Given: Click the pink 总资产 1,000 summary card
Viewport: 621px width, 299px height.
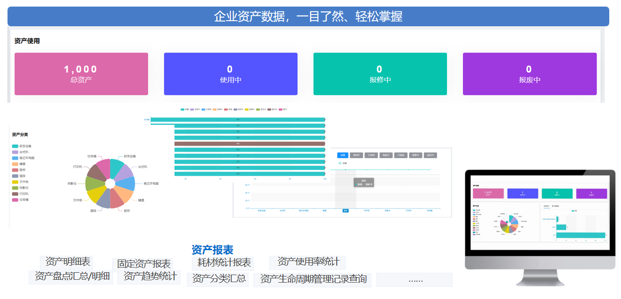Looking at the screenshot, I should [81, 74].
